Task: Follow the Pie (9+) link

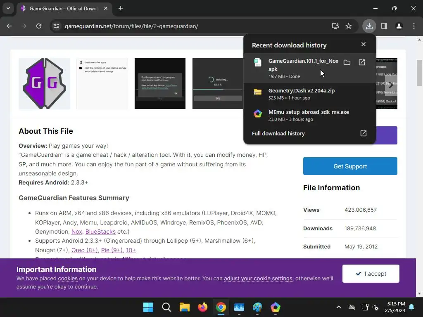Action: coord(112,250)
